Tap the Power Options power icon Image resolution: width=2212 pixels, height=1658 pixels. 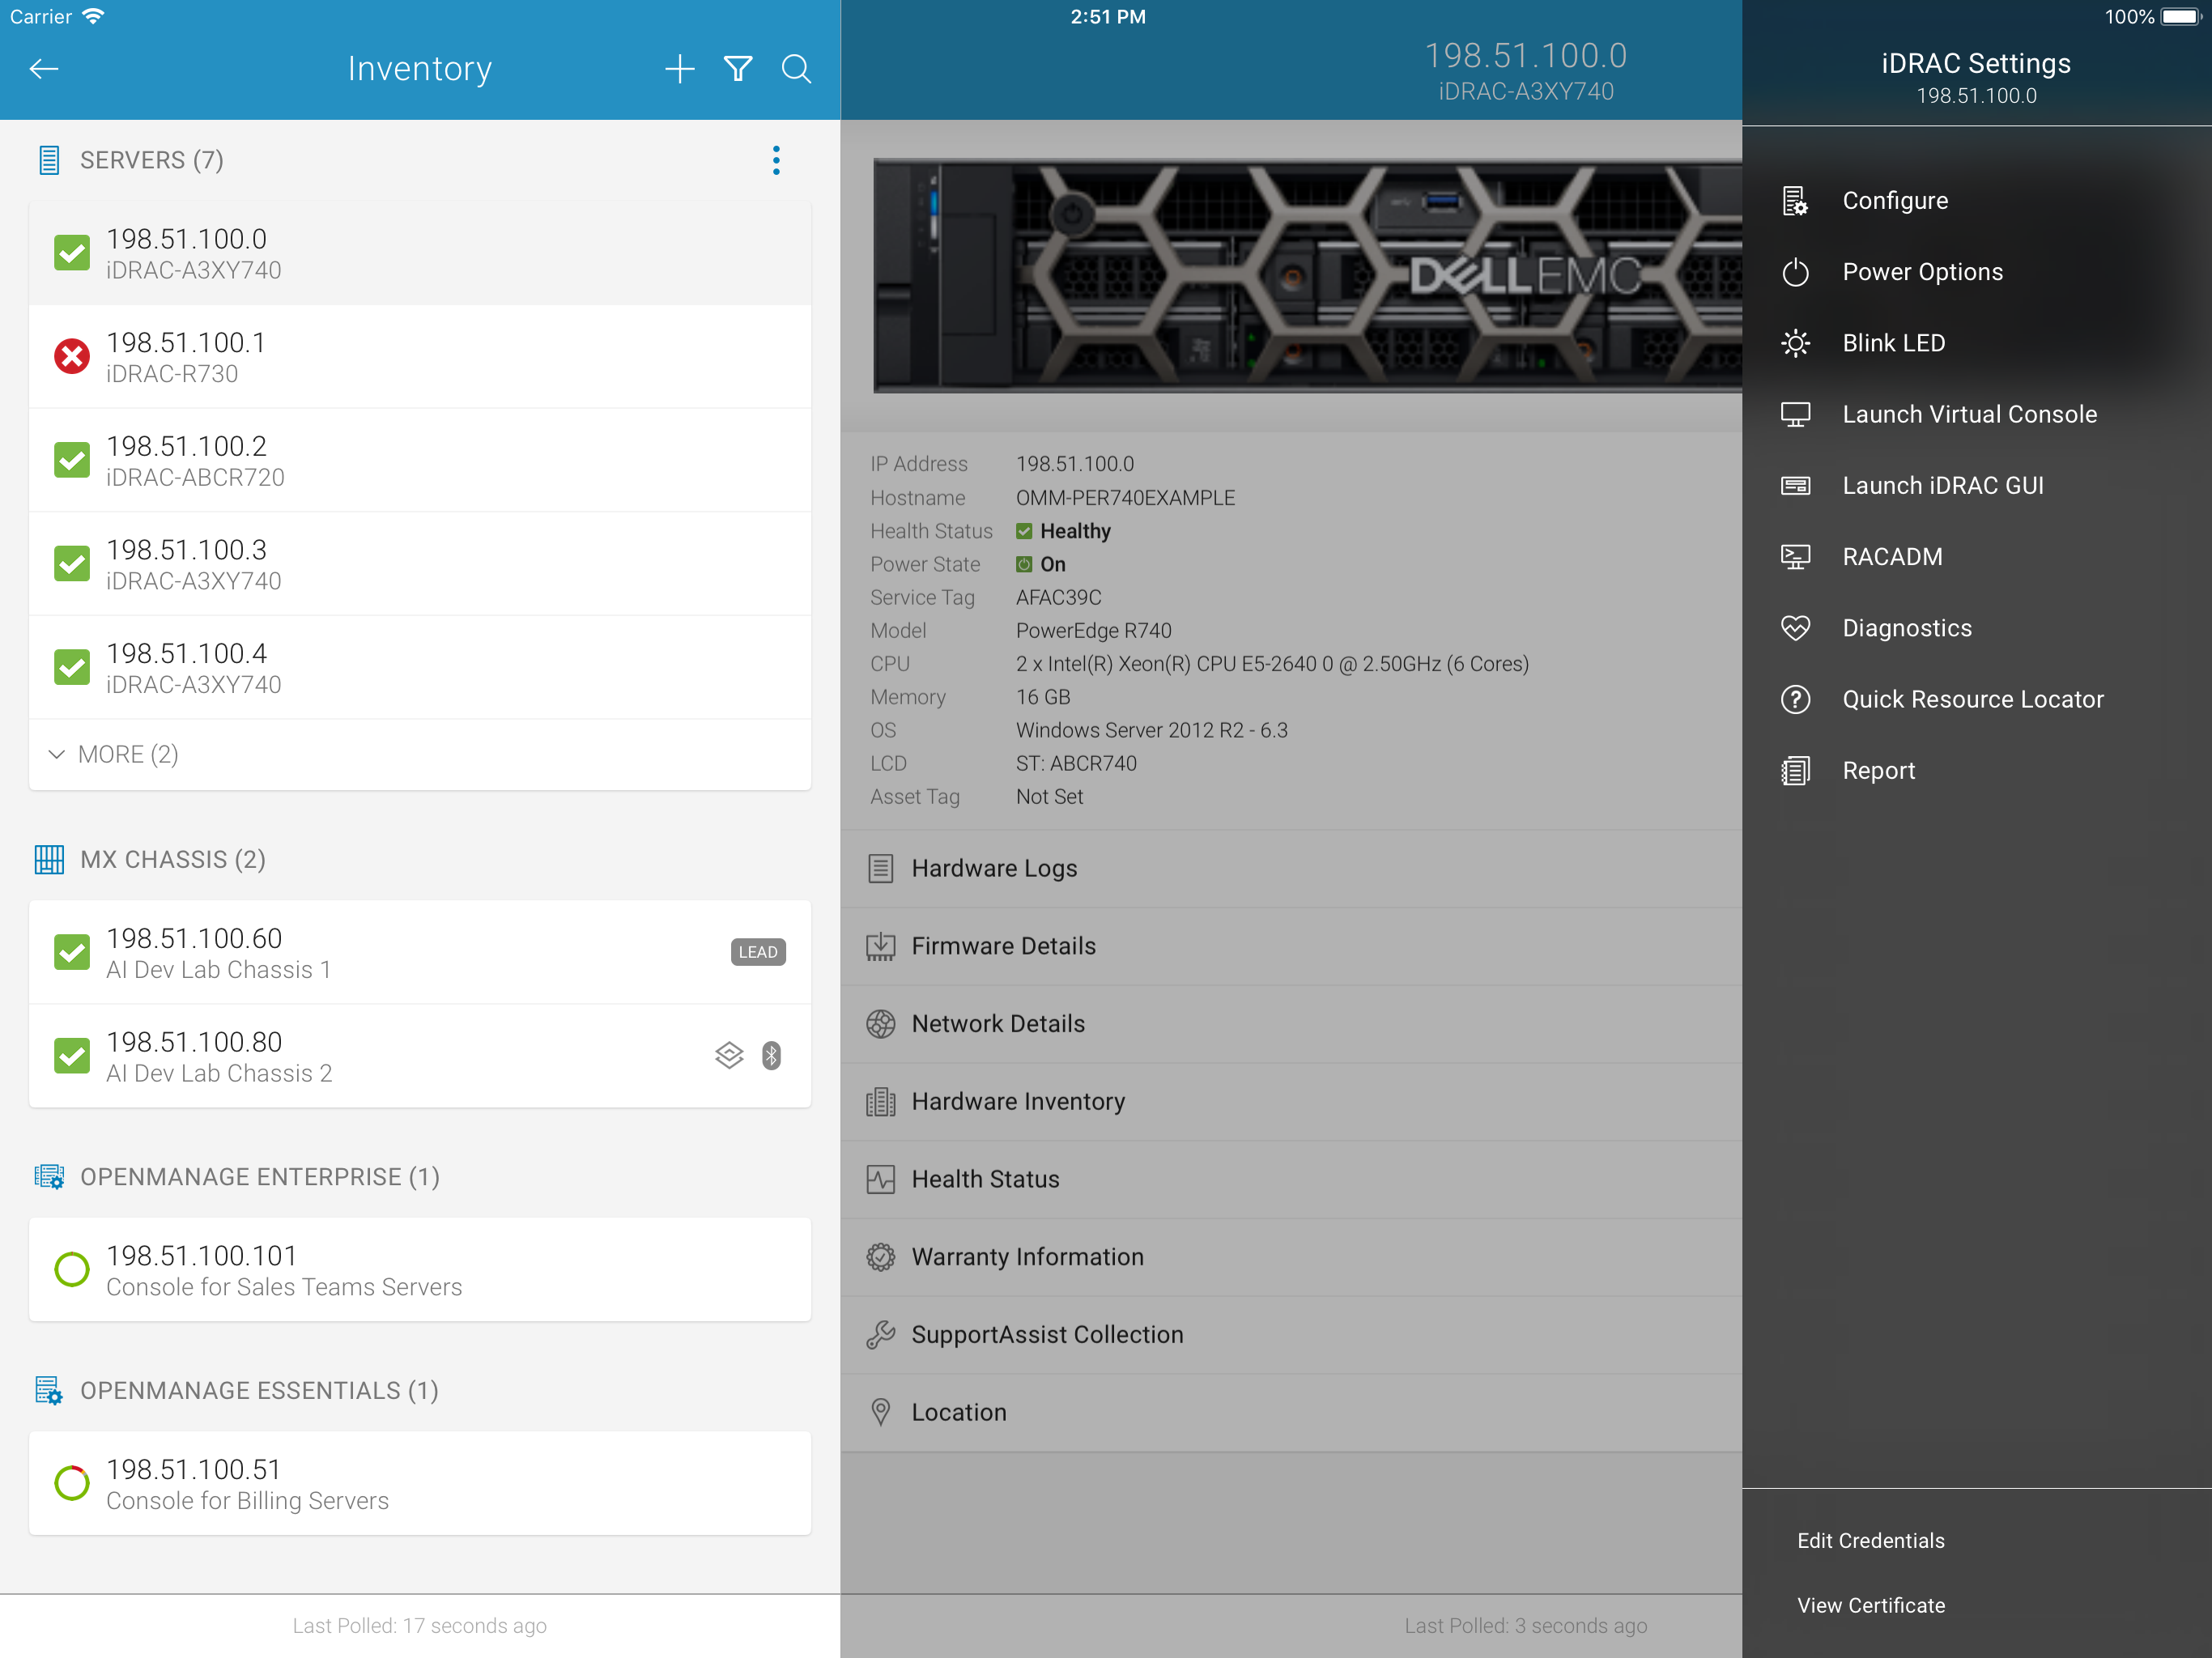1795,272
